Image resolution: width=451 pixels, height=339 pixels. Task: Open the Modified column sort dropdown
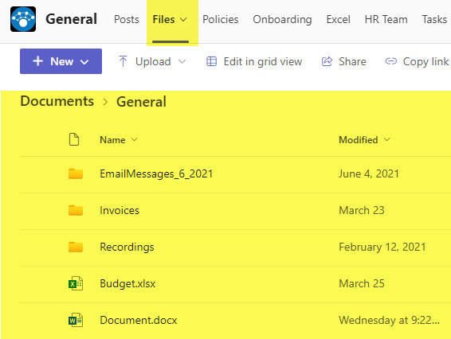coord(387,139)
